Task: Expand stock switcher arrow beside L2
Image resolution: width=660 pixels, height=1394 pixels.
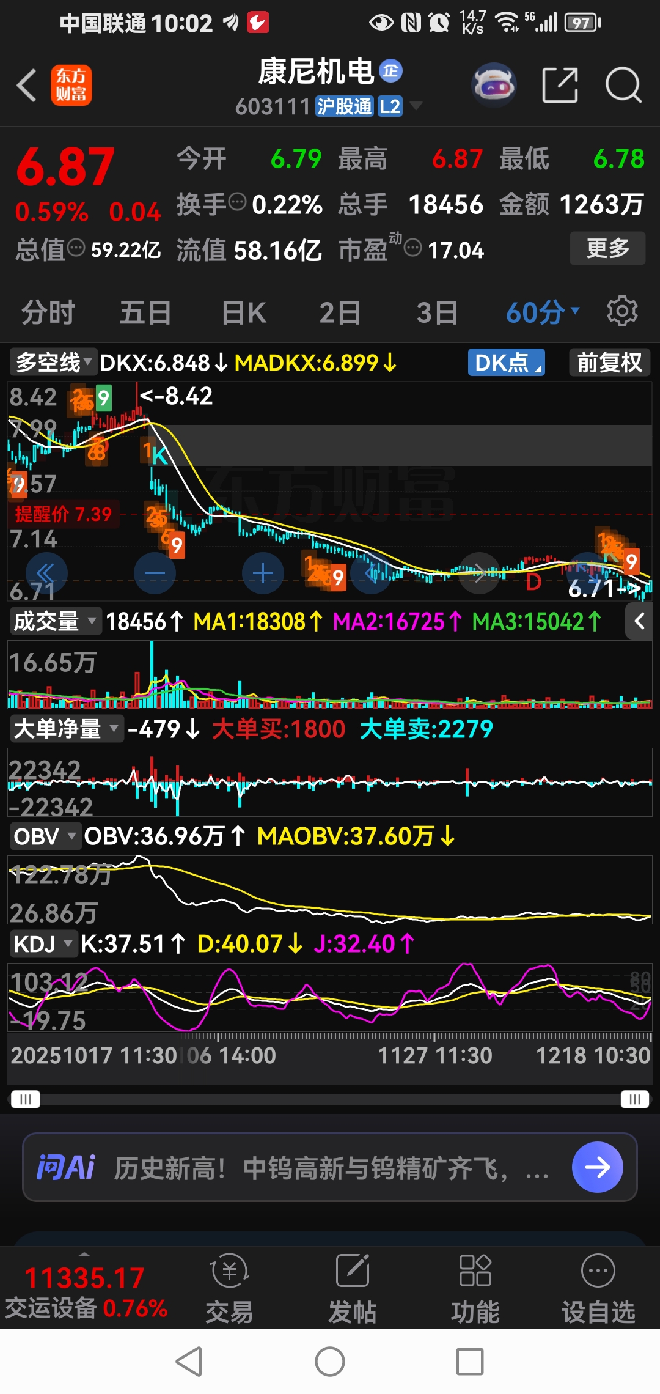Action: [x=416, y=106]
